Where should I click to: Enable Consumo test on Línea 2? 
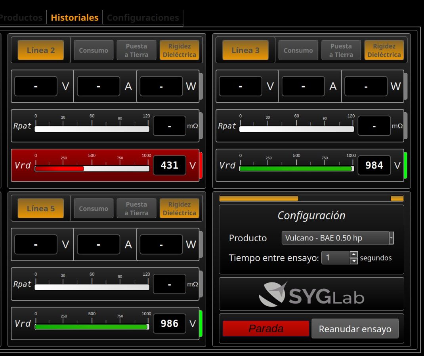94,50
